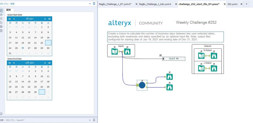
Task: Close the 252.yxmc tab
Action: [x=241, y=4]
